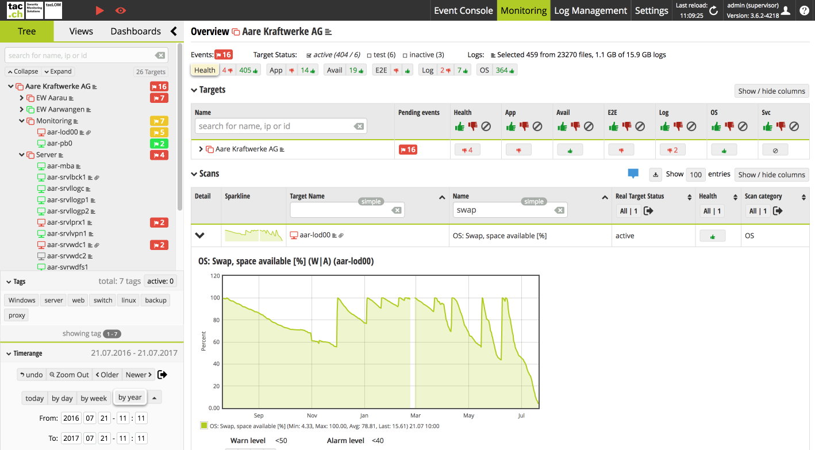Clear the swap name filter
Screen dimensions: 815x450
coord(559,210)
